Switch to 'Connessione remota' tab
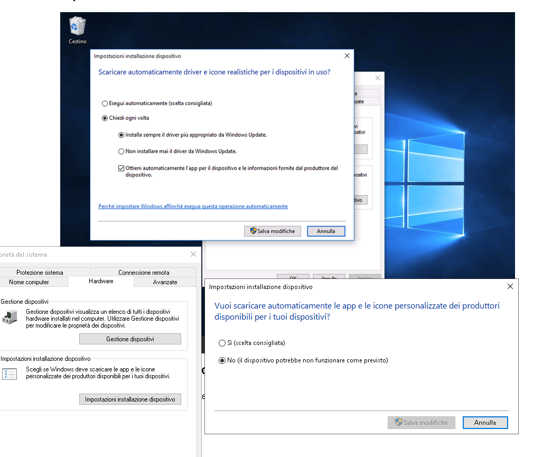Image resolution: width=552 pixels, height=457 pixels. pyautogui.click(x=144, y=273)
